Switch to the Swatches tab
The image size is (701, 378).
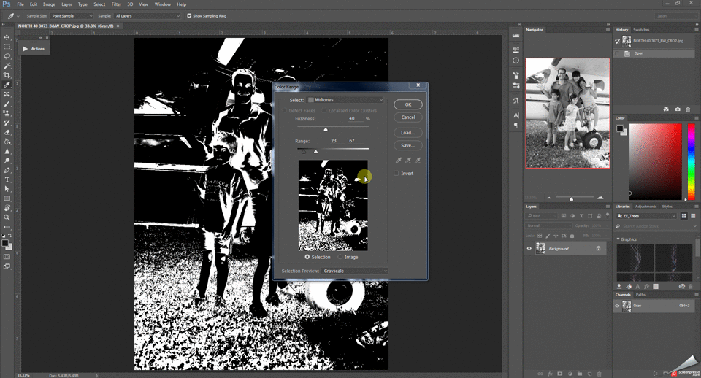[641, 29]
